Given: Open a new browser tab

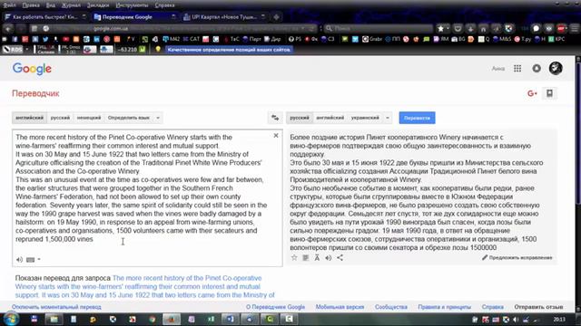Looking at the screenshot, I should 276,17.
